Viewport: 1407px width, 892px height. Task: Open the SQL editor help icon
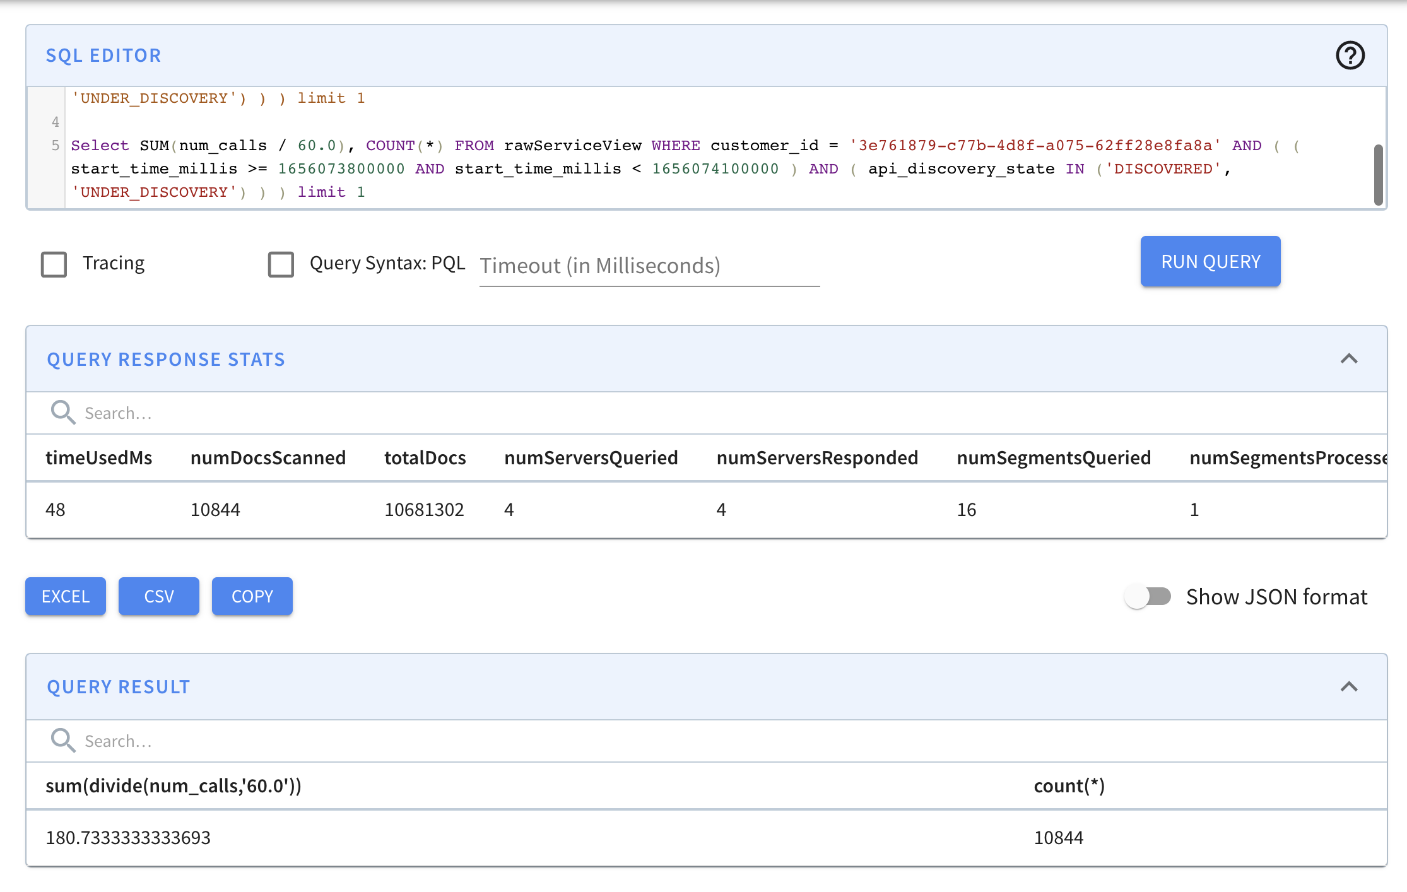(x=1350, y=56)
